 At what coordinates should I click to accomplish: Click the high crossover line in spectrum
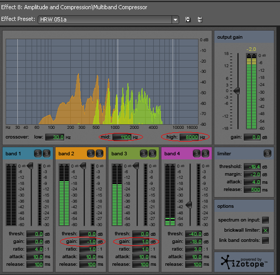[x=173, y=81]
